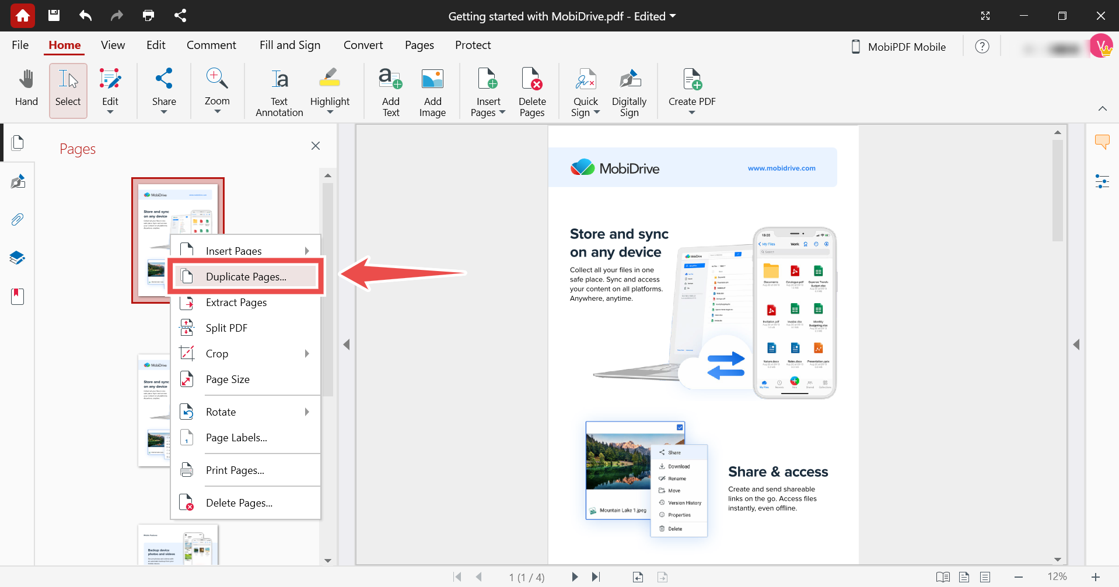
Task: Collapse the ribbon with the chevron
Action: [x=1102, y=108]
